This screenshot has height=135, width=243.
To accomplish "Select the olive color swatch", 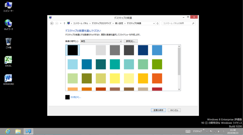I will pyautogui.click(x=87, y=78).
